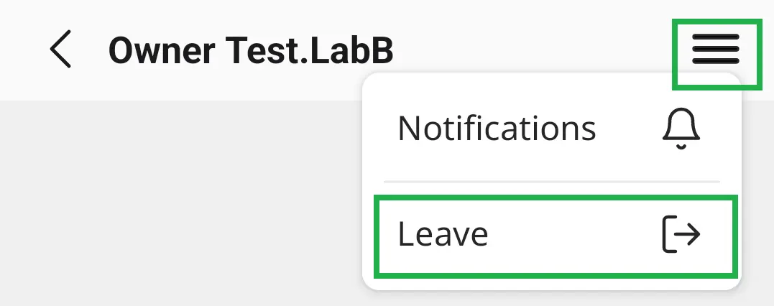Go back from Owner Test.LabB

(x=61, y=50)
